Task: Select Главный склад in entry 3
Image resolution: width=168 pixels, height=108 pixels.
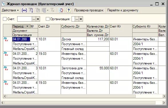Action: pos(74,78)
